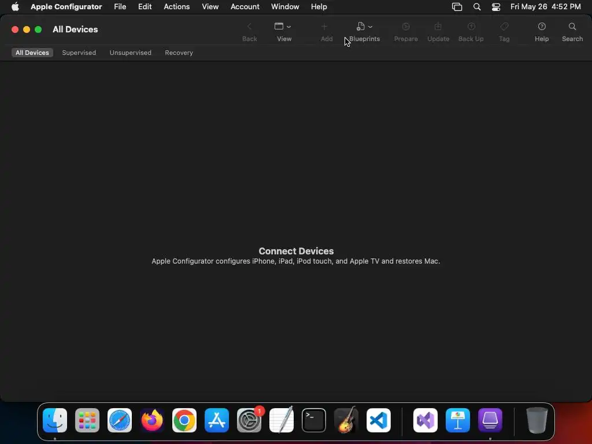Launch Google Chrome from the Dock
Screen dimensions: 592x444
click(x=184, y=420)
